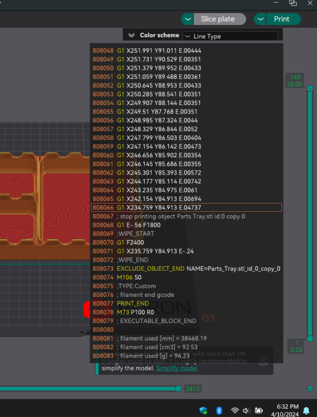Click the layers icon near the horizontal slider
The height and width of the screenshot is (417, 317).
pyautogui.click(x=310, y=389)
